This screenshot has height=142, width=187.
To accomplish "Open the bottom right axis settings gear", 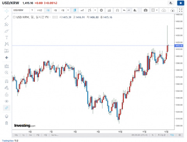I will tap(180, 135).
